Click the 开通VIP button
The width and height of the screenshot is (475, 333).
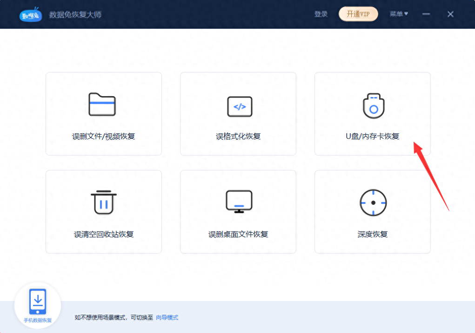[x=358, y=14]
